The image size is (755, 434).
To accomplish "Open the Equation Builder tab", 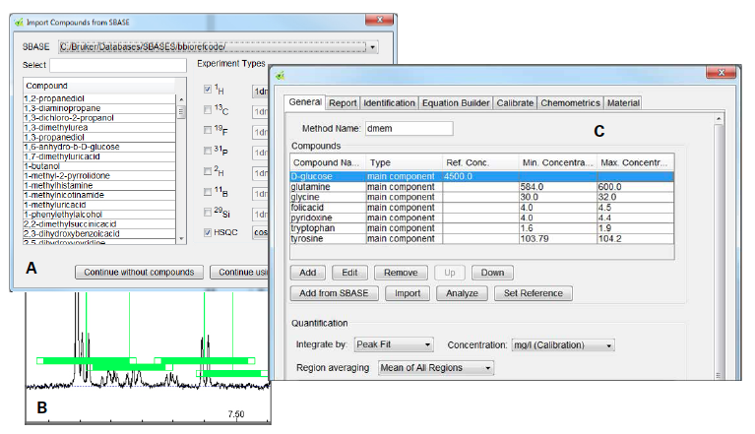I will point(456,103).
